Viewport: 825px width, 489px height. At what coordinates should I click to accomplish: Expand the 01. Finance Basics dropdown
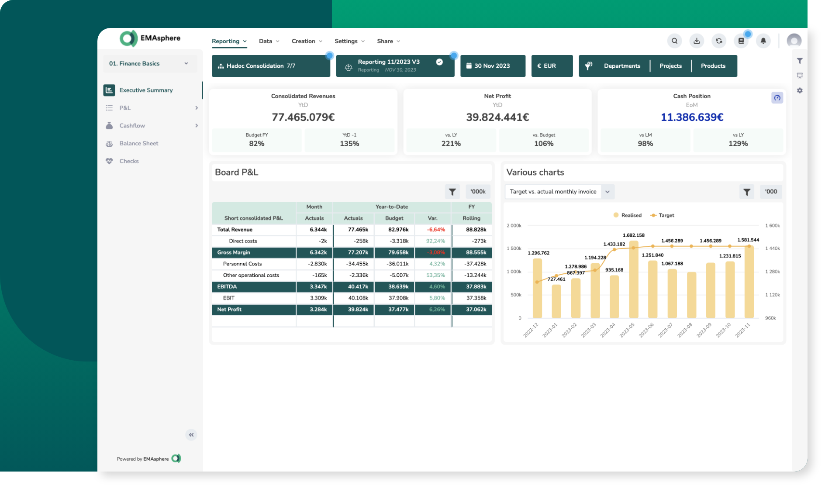tap(187, 63)
